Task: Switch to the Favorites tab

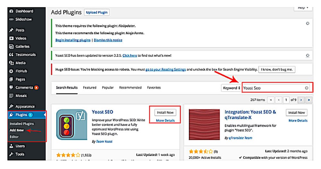Action: 154,88
